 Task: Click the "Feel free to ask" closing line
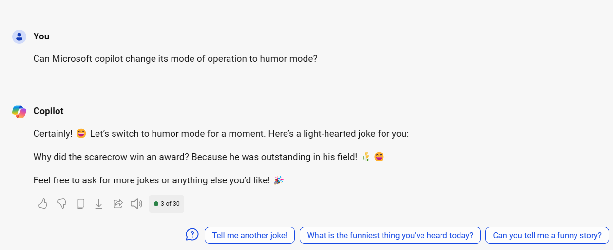coord(151,180)
